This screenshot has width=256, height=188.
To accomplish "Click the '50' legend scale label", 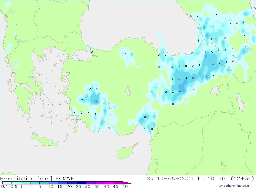I will [x=125, y=186].
